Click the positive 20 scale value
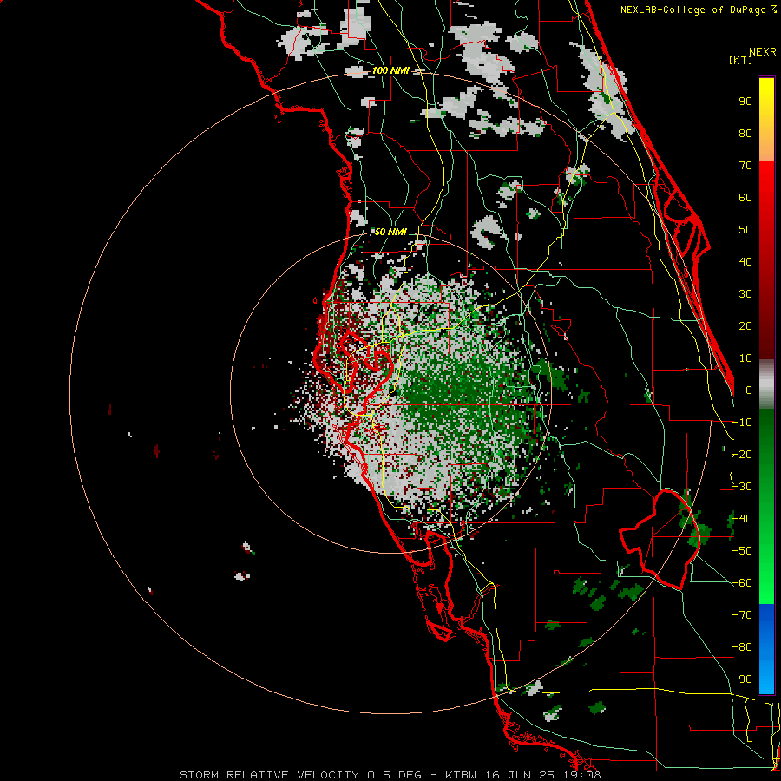Screen dimensions: 781x781 pyautogui.click(x=745, y=326)
